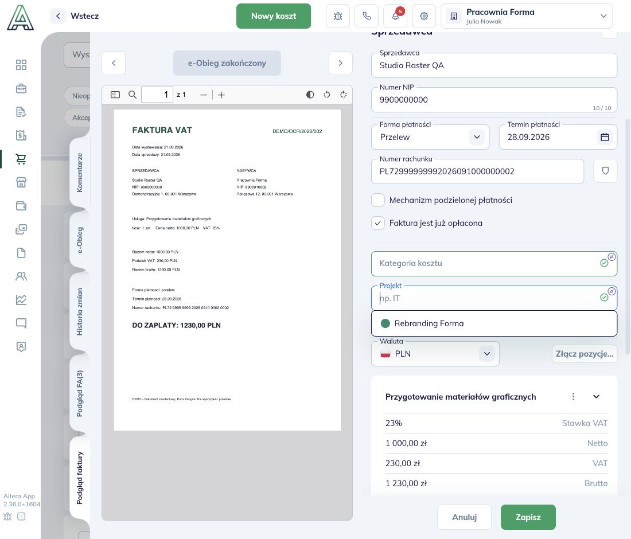Image resolution: width=631 pixels, height=539 pixels.
Task: Open settings gear in header
Action: [x=424, y=16]
